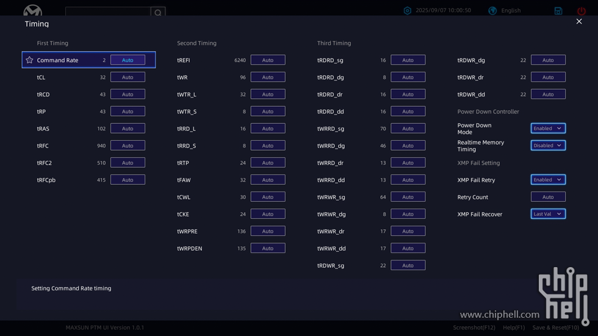Screen dimensions: 598x336
Task: Click the Auto field for tWRRD_dg
Action: pyautogui.click(x=408, y=146)
